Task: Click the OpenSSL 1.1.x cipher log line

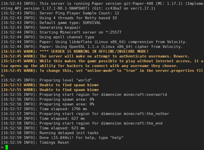Action: [x=111, y=47]
